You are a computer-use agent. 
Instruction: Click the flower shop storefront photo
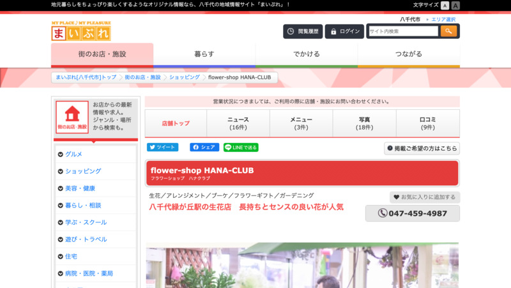302,265
